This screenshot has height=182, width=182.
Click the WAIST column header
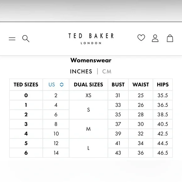(x=141, y=84)
